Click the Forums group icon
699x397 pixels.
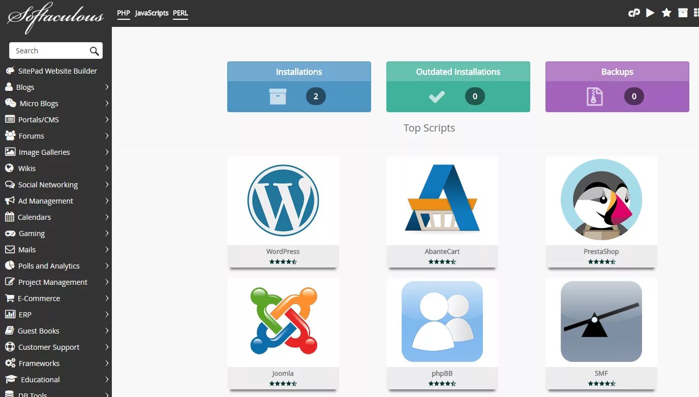10,136
